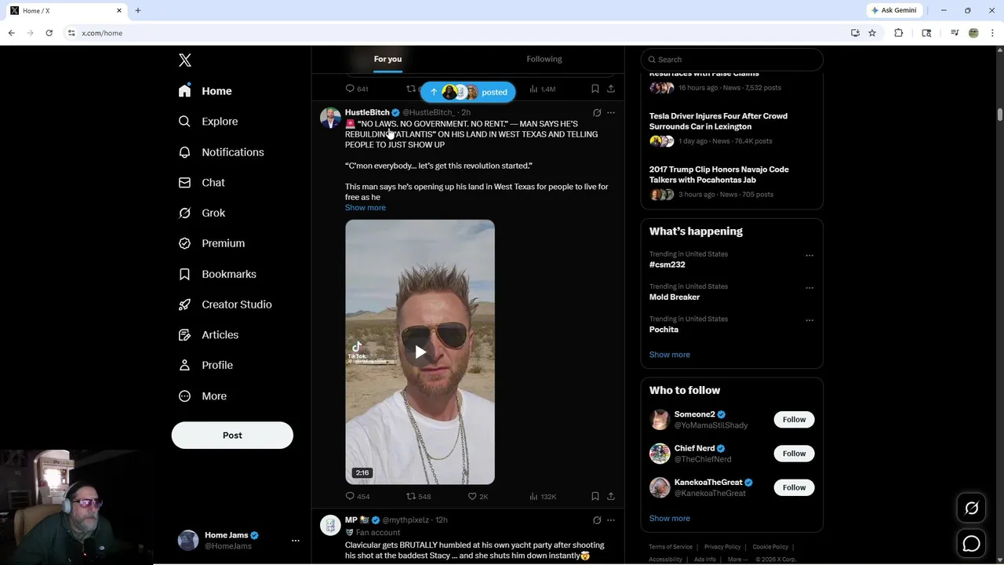This screenshot has width=1004, height=565.
Task: Open the MP @mythpixelz avatar
Action: pyautogui.click(x=330, y=525)
